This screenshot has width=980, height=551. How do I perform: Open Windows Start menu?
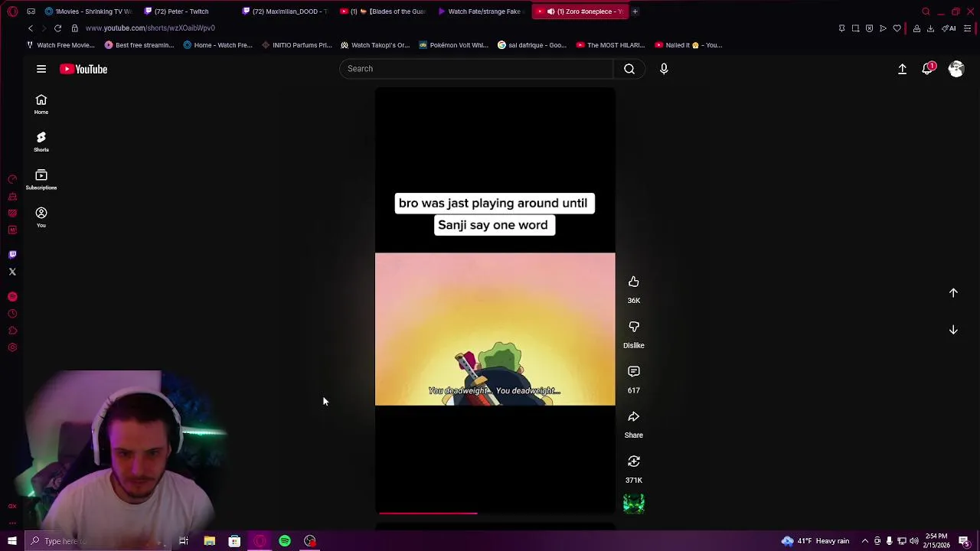(11, 541)
